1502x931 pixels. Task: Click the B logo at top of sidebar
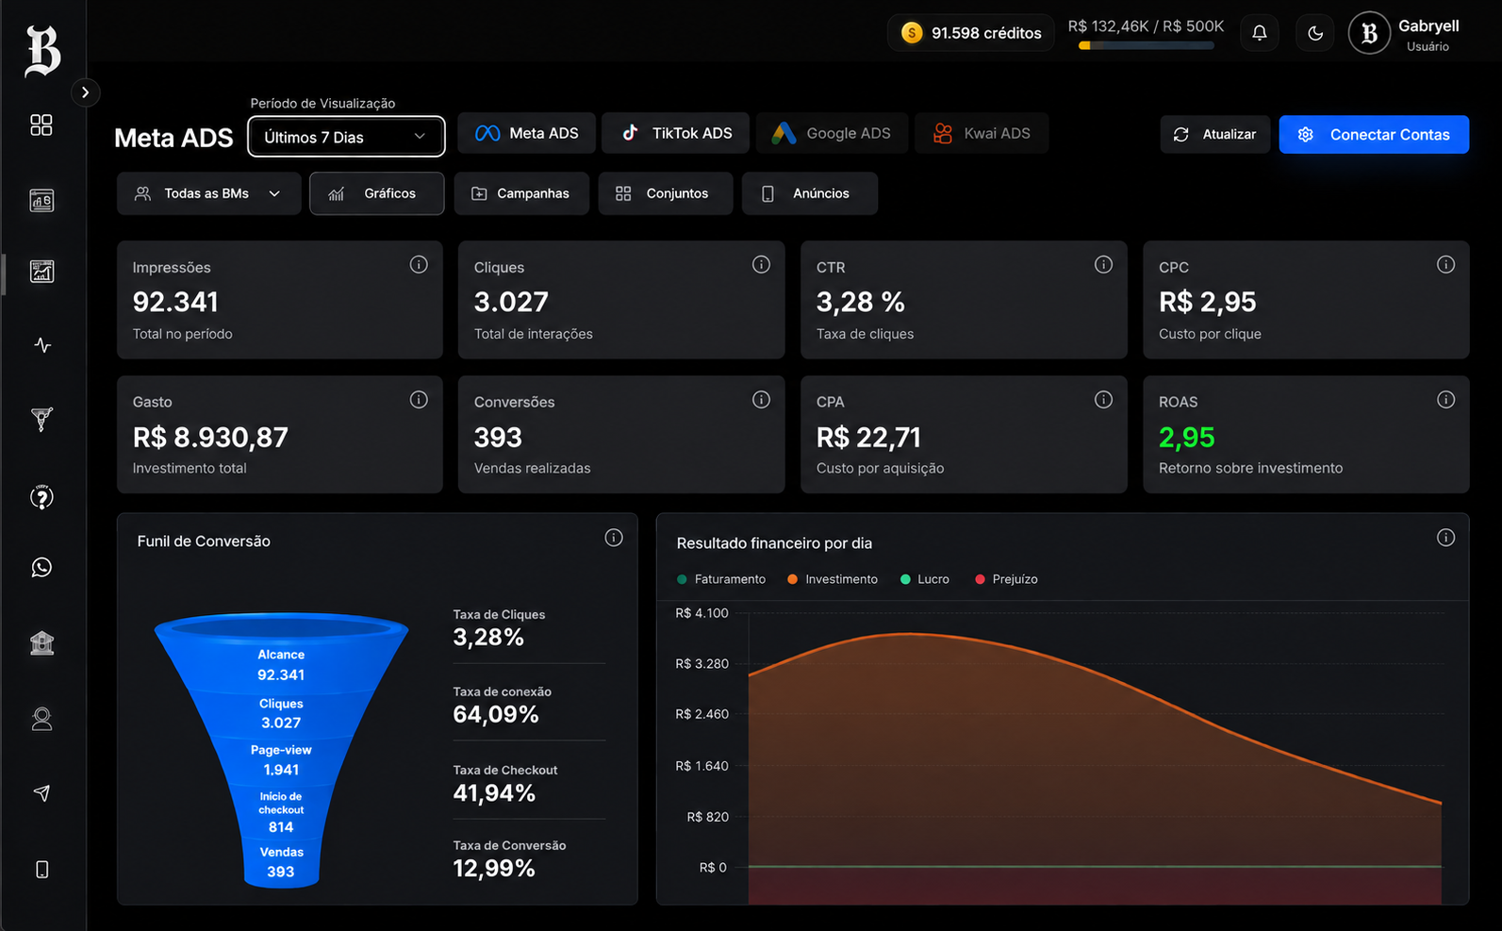coord(42,50)
